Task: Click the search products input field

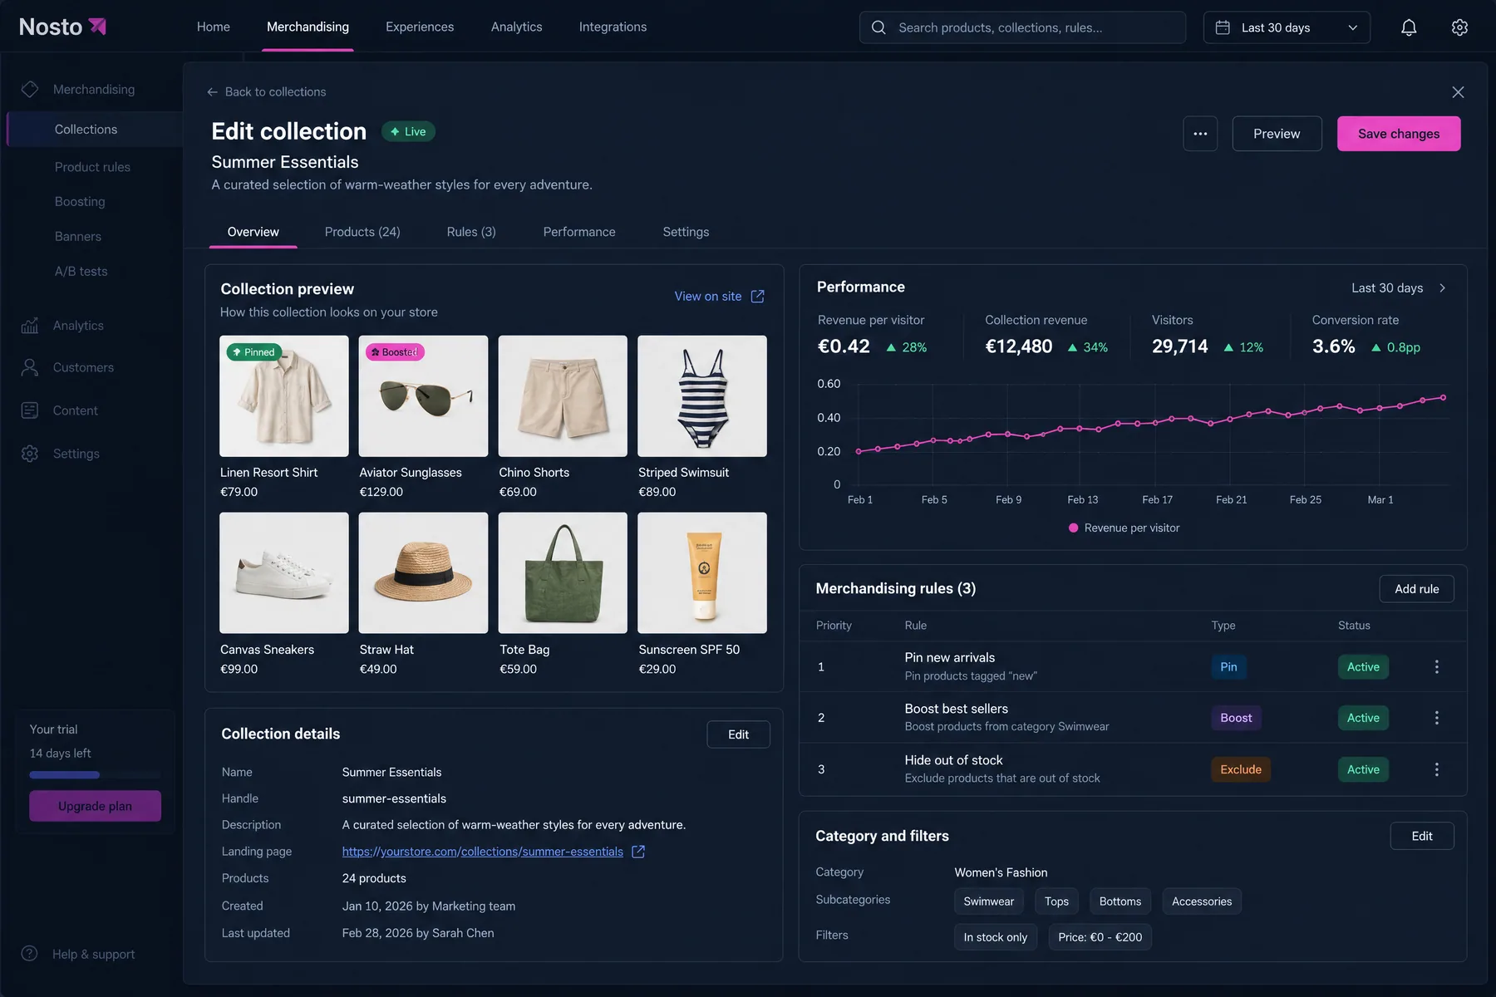Action: [x=1022, y=27]
